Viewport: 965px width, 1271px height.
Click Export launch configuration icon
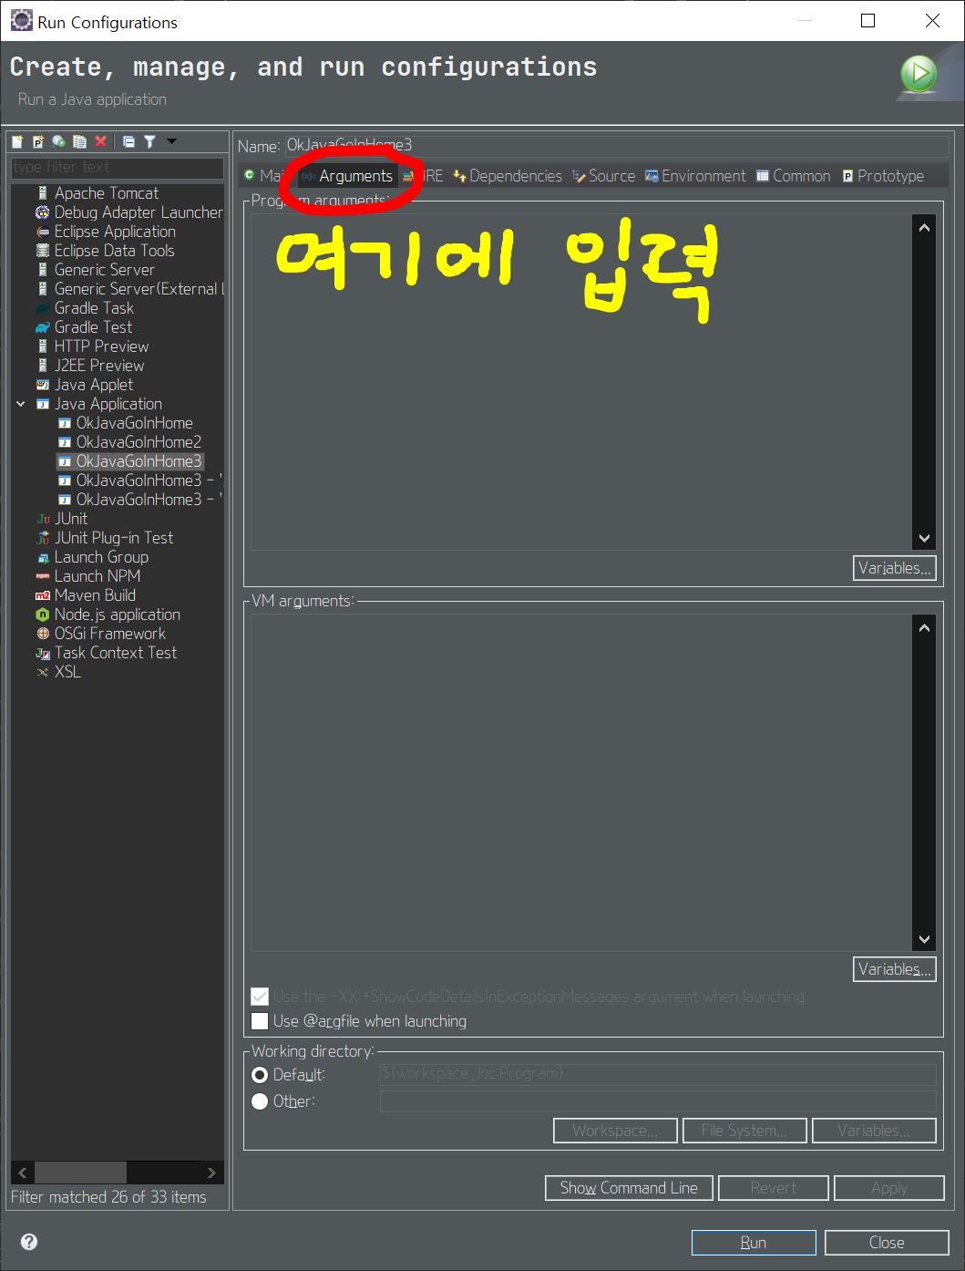click(59, 141)
